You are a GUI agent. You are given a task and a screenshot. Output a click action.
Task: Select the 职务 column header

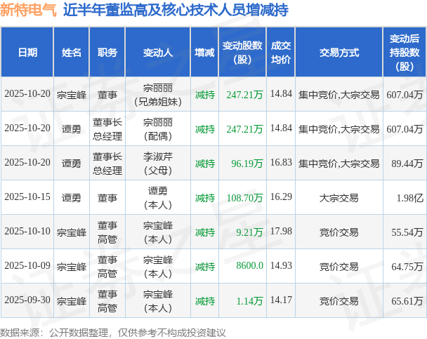107,52
